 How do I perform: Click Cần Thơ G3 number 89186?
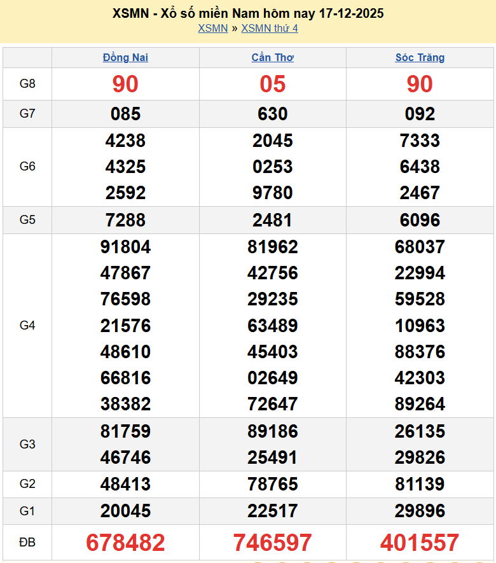[x=272, y=431]
